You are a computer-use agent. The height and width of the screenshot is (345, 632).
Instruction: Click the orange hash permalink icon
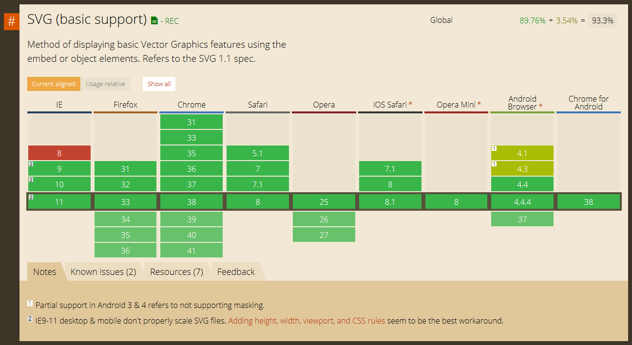[12, 22]
